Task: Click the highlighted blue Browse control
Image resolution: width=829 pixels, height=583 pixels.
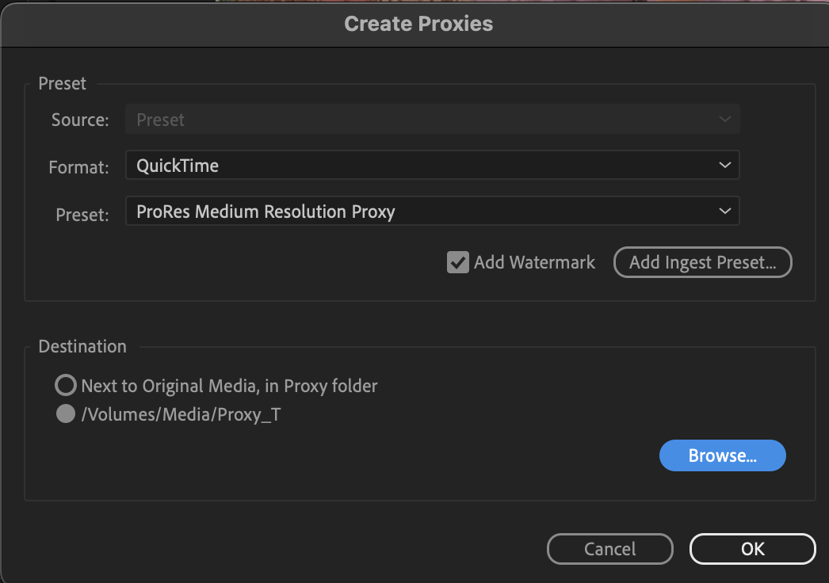Action: (722, 455)
